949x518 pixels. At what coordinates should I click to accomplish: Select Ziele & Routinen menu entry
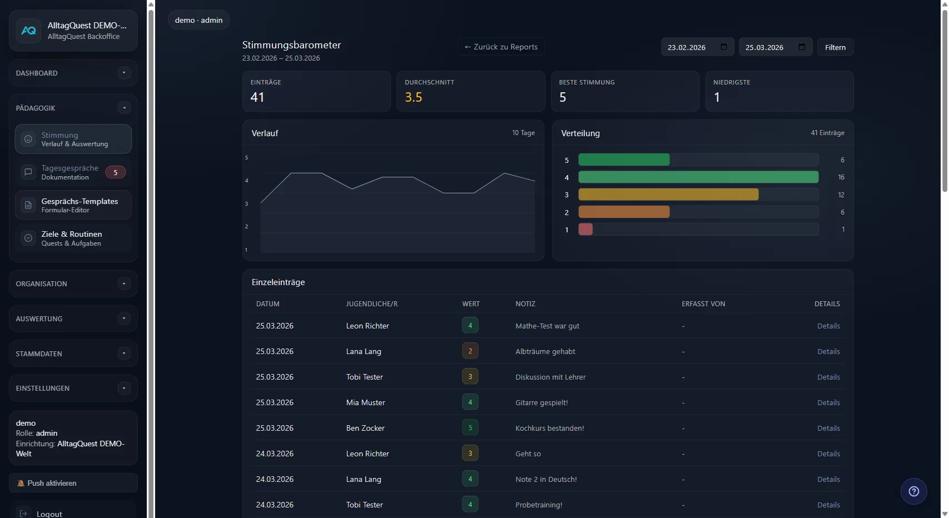tap(72, 238)
